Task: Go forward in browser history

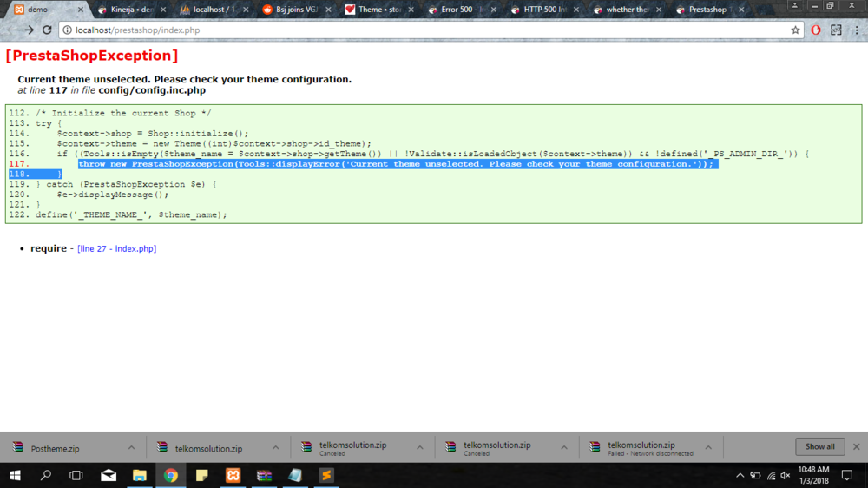Action: point(29,30)
